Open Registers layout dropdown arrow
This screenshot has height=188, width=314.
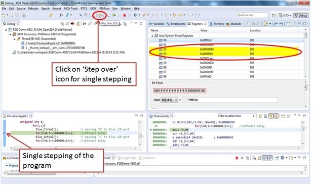pos(270,24)
